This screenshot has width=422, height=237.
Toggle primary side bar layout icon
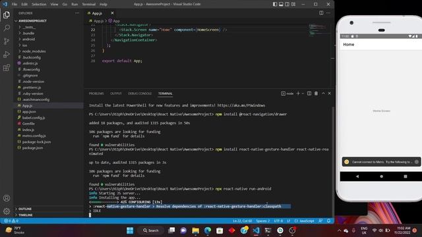275,4
